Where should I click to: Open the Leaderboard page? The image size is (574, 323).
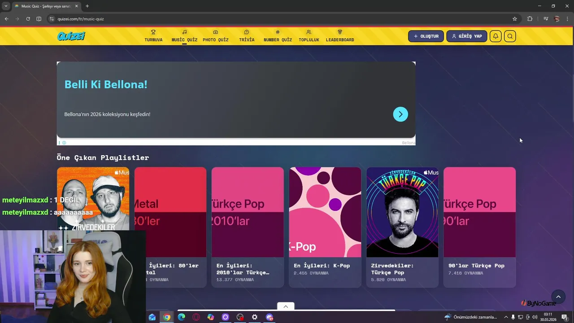pyautogui.click(x=340, y=36)
